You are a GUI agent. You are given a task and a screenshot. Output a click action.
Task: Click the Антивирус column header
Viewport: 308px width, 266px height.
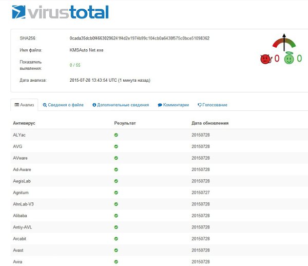[x=24, y=123]
